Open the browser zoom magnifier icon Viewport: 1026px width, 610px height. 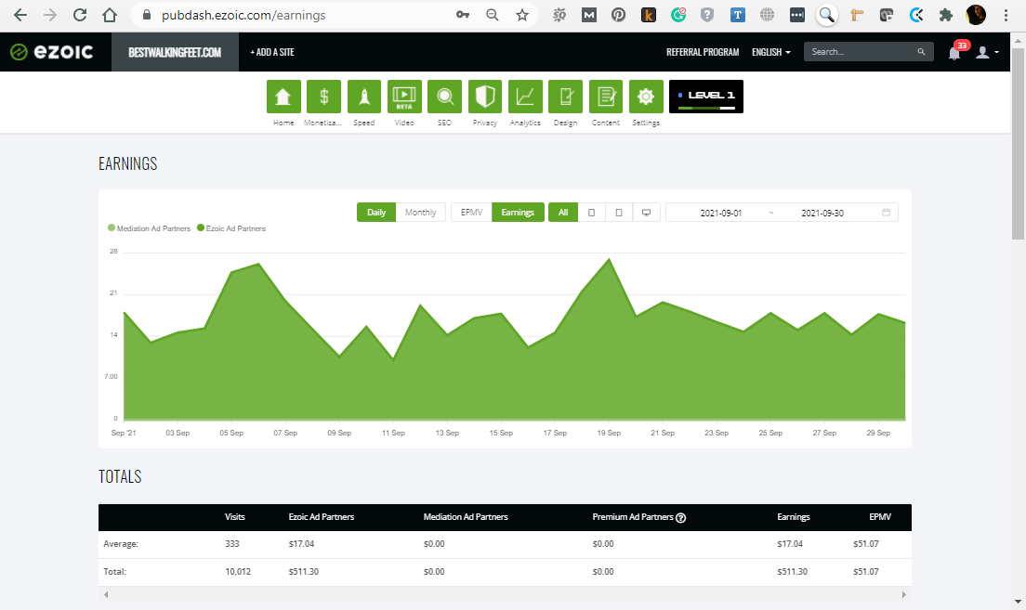[492, 15]
